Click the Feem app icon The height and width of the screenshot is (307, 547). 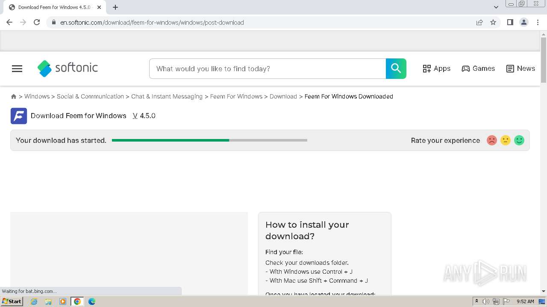[19, 116]
